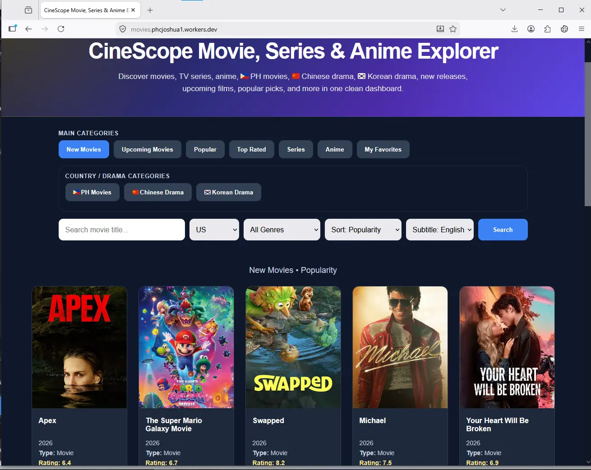The width and height of the screenshot is (591, 470).
Task: Change the Subtitle: English dropdown
Action: tap(440, 230)
